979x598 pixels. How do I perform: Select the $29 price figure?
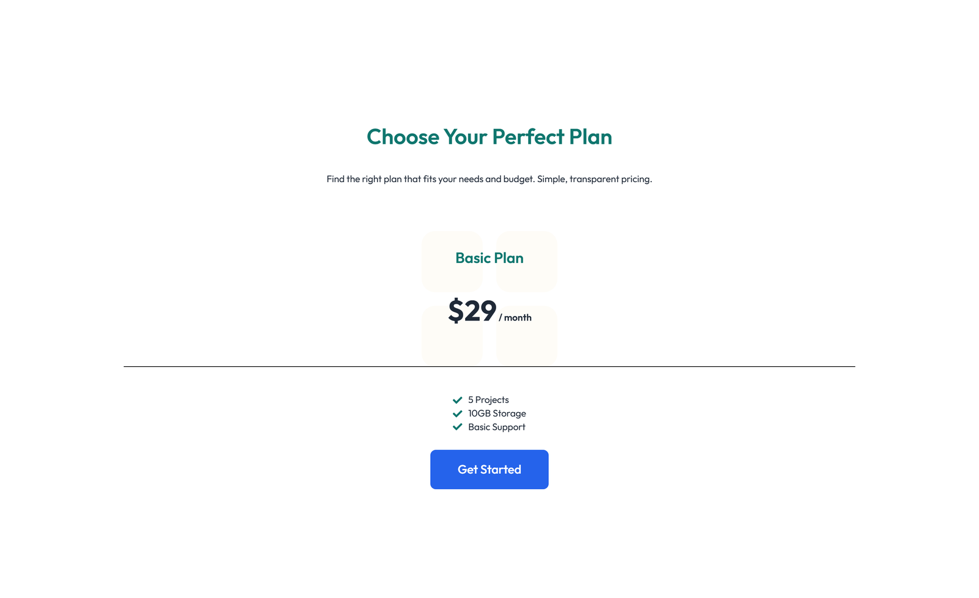tap(472, 312)
